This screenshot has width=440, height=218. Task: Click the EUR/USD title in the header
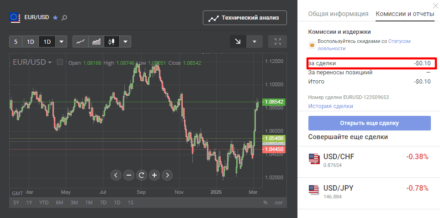point(37,17)
